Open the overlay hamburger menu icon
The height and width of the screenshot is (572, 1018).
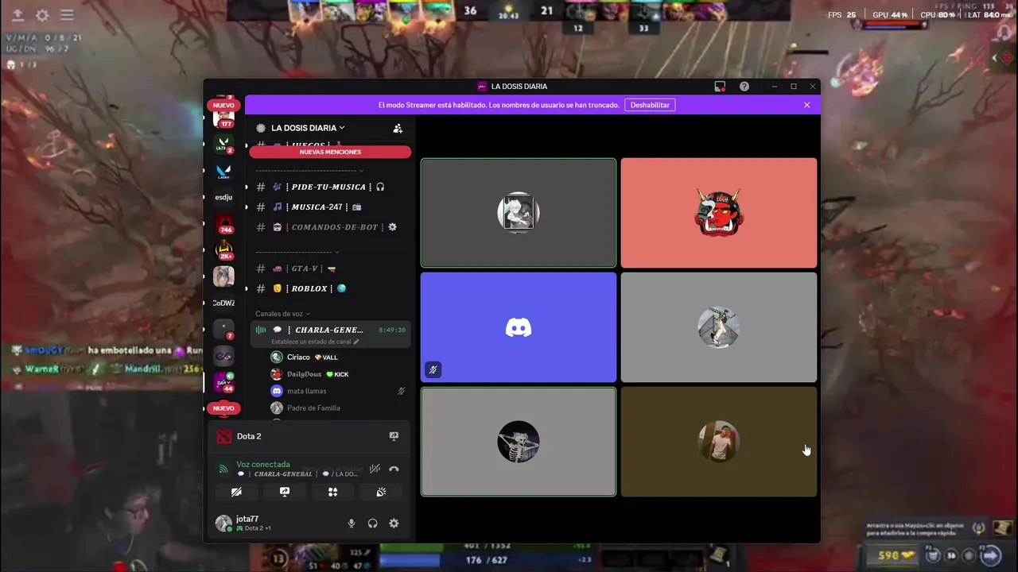68,15
